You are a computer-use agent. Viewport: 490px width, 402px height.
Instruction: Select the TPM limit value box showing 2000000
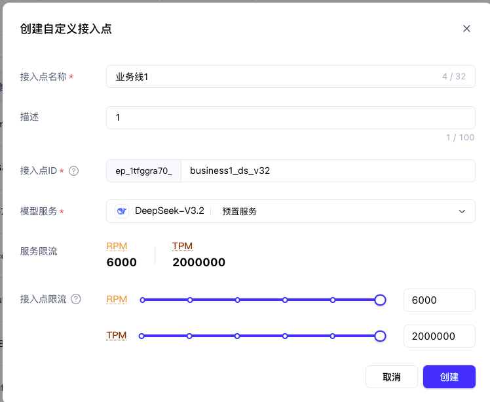[x=439, y=336]
